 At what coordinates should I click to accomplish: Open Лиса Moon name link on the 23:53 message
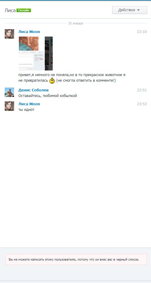pos(29,104)
